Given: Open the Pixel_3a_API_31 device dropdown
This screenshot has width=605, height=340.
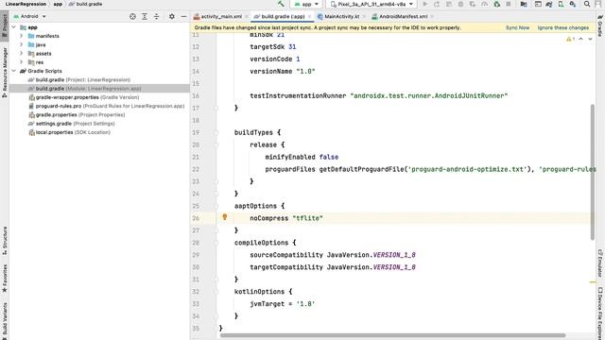Looking at the screenshot, I should (371, 4).
